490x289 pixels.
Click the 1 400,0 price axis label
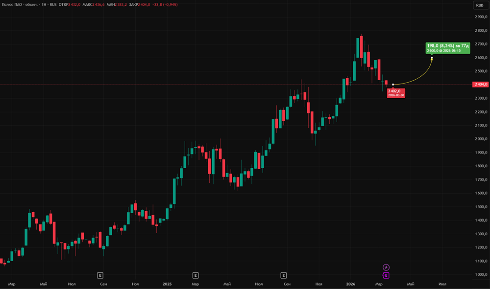[x=481, y=221]
